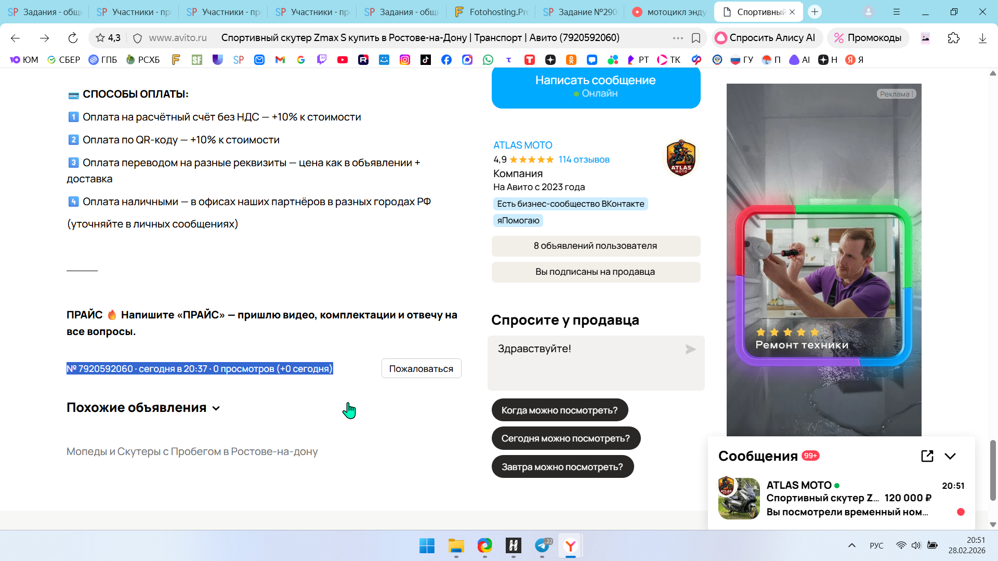Open messages in a new window icon
Screen dimensions: 998x561
[x=927, y=456]
